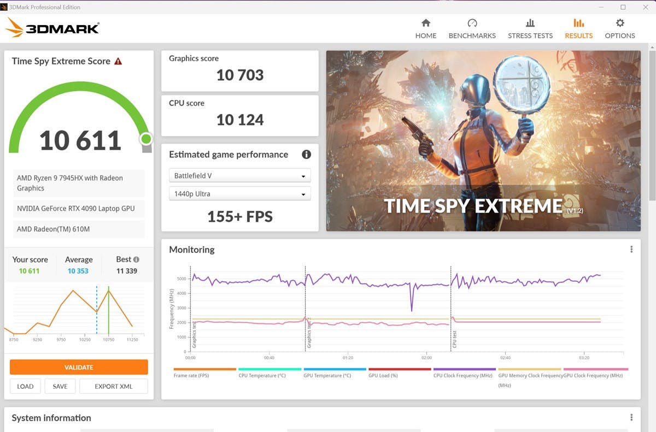
Task: Click the NVIDIA GeForce RTX 4090 Laptop GPU entry
Action: pyautogui.click(x=79, y=209)
